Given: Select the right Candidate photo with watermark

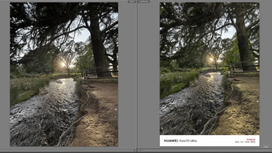Looking at the screenshot, I should coord(210,74).
